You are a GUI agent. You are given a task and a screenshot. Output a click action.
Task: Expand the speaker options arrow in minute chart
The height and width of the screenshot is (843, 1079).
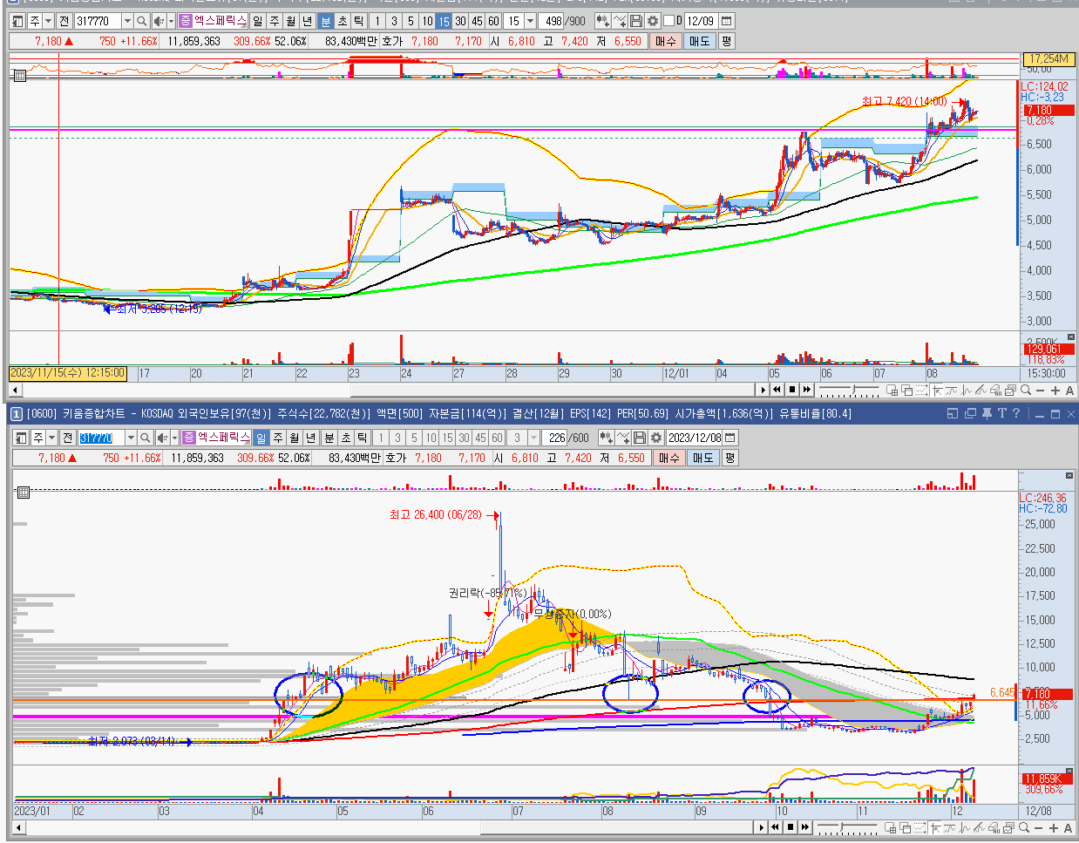coord(171,20)
